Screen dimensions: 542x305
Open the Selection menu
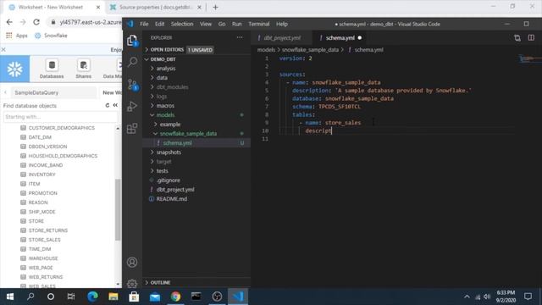coord(182,25)
